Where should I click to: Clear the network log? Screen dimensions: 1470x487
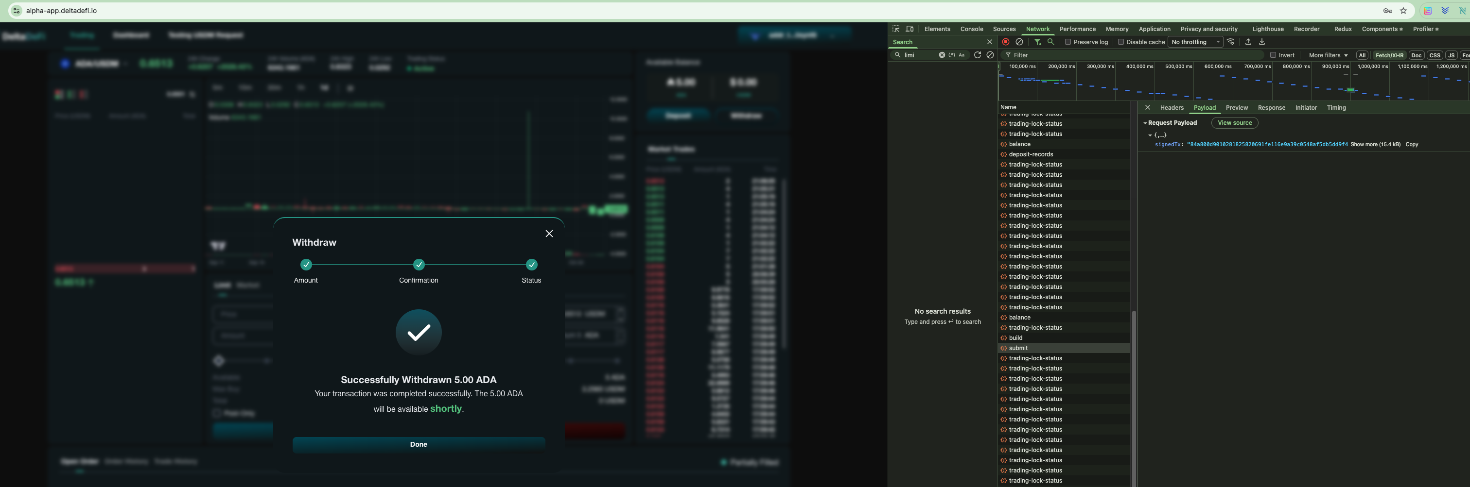[x=1019, y=42]
